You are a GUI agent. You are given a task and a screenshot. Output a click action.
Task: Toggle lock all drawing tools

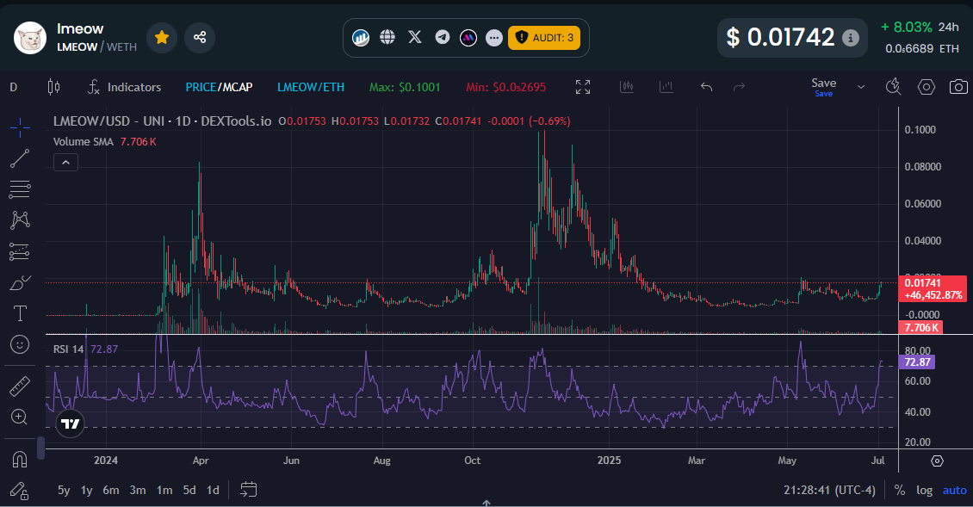click(20, 491)
